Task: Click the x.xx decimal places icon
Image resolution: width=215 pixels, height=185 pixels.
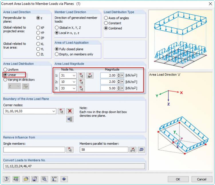Action: (54, 179)
